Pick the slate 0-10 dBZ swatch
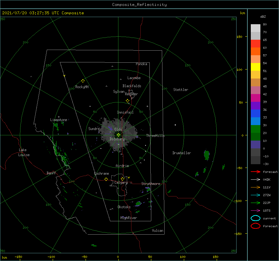Image resolution: width=279 pixels, height=261 pixels. [x=255, y=145]
